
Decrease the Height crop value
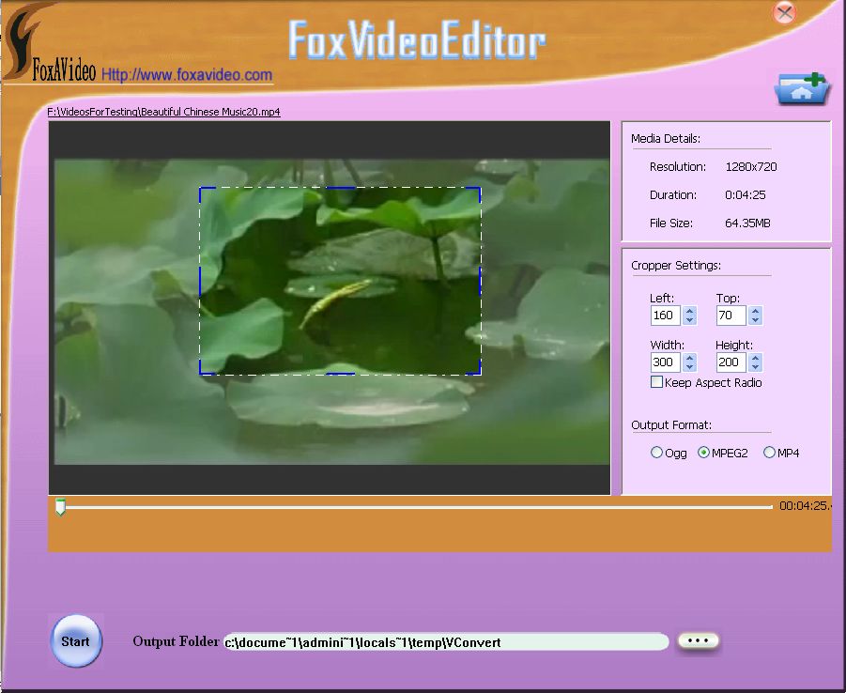click(755, 367)
